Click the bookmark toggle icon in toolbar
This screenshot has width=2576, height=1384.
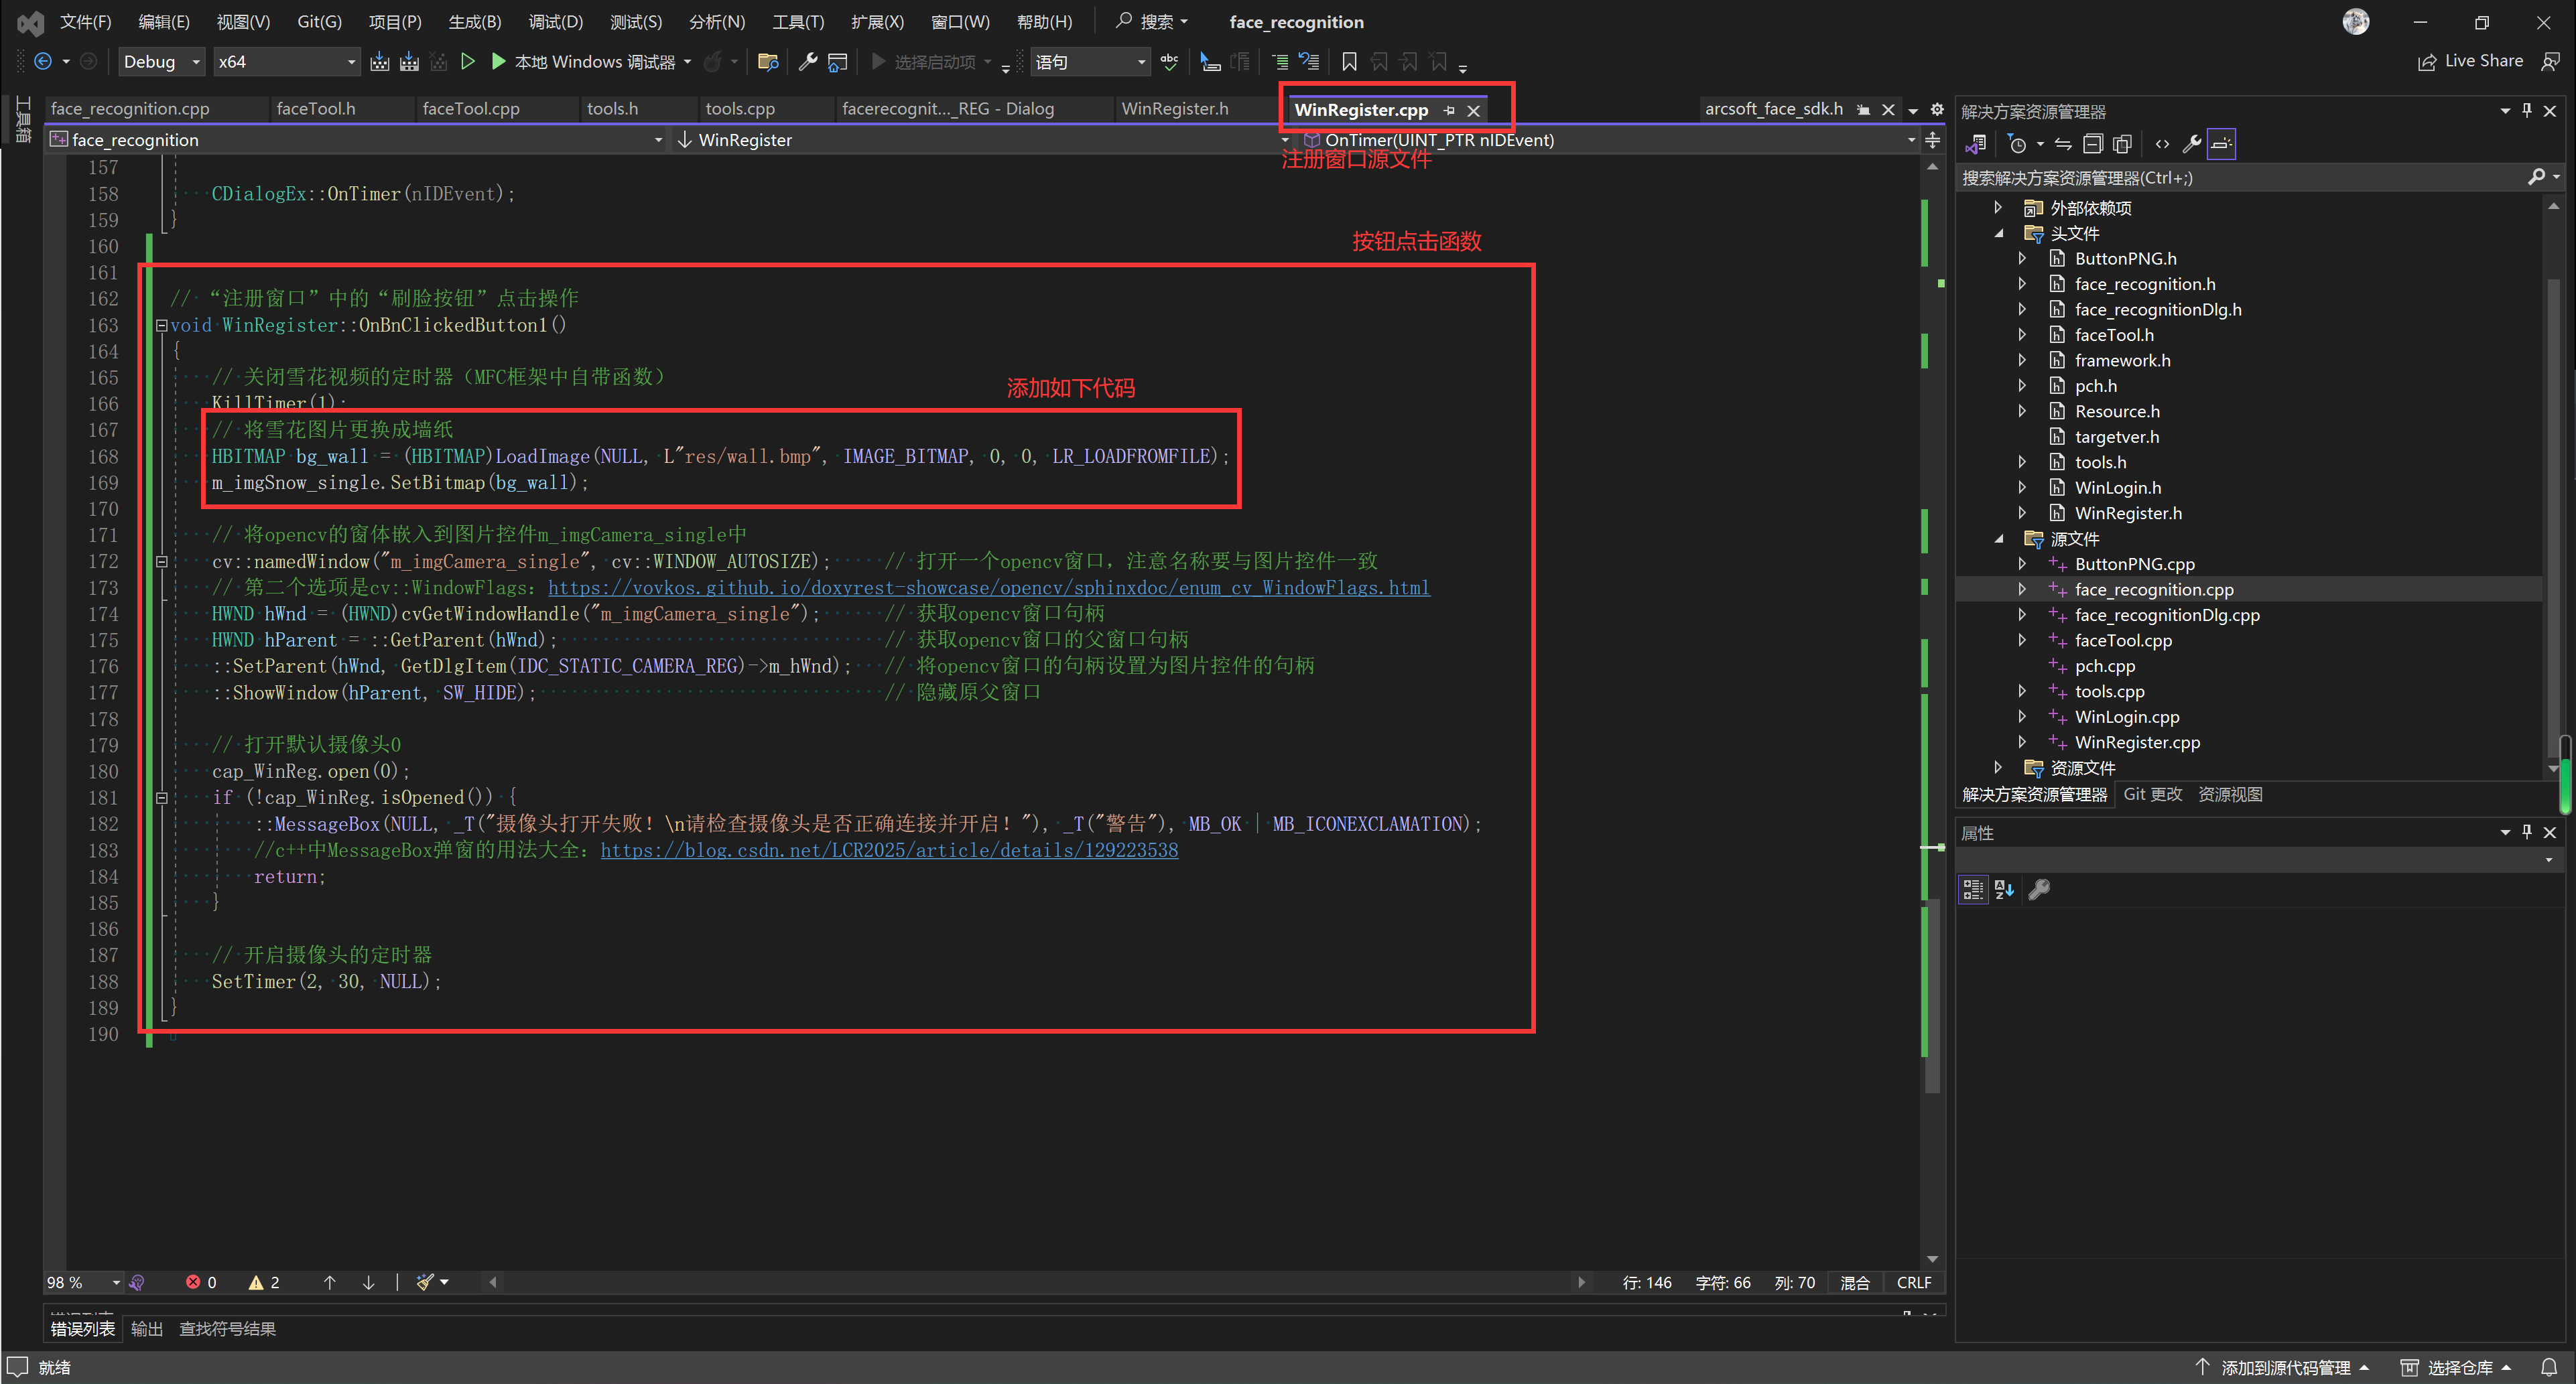1348,62
